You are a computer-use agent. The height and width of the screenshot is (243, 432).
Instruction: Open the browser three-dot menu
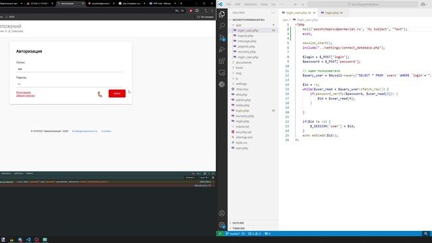click(212, 11)
